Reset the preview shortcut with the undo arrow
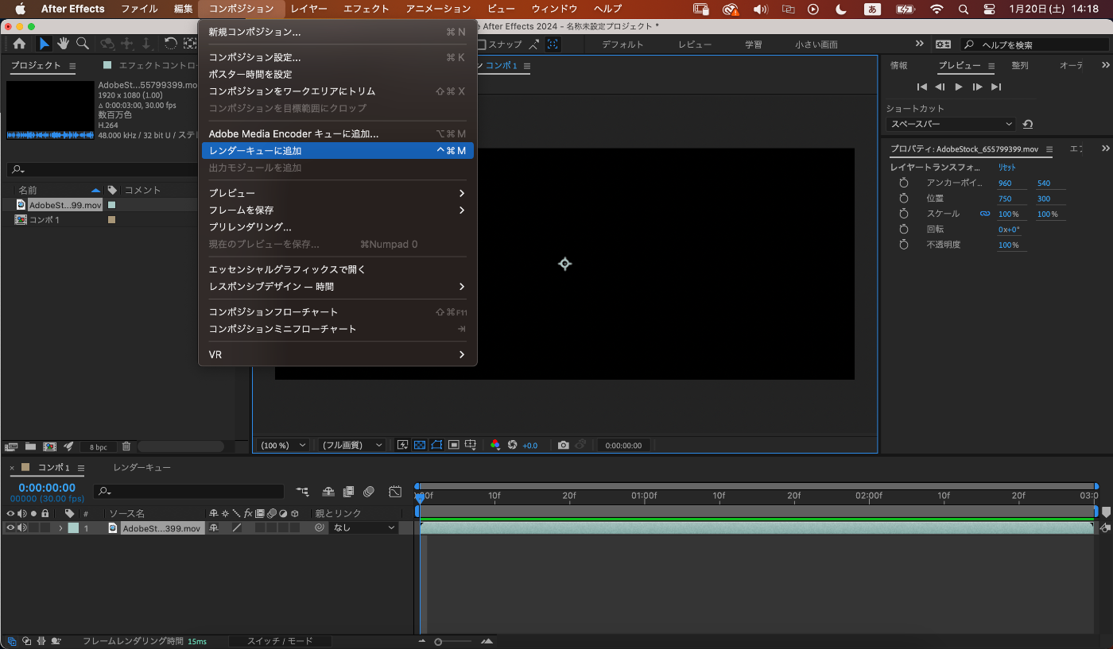The height and width of the screenshot is (649, 1113). (1028, 124)
